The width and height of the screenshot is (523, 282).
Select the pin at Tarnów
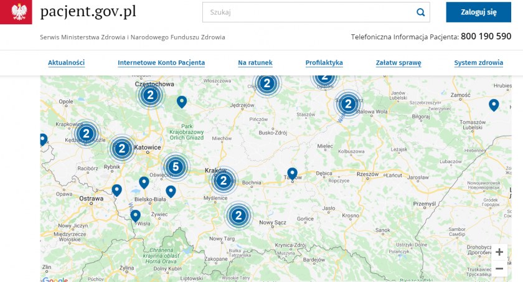coord(292,174)
